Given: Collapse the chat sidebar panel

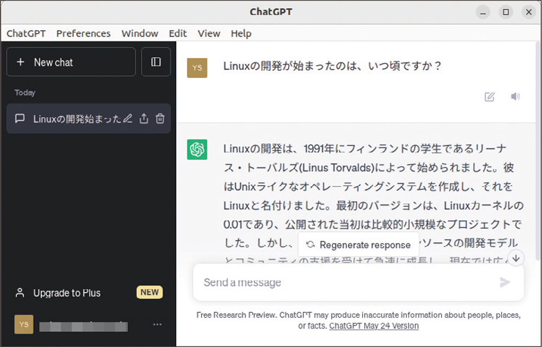Looking at the screenshot, I should pyautogui.click(x=156, y=61).
